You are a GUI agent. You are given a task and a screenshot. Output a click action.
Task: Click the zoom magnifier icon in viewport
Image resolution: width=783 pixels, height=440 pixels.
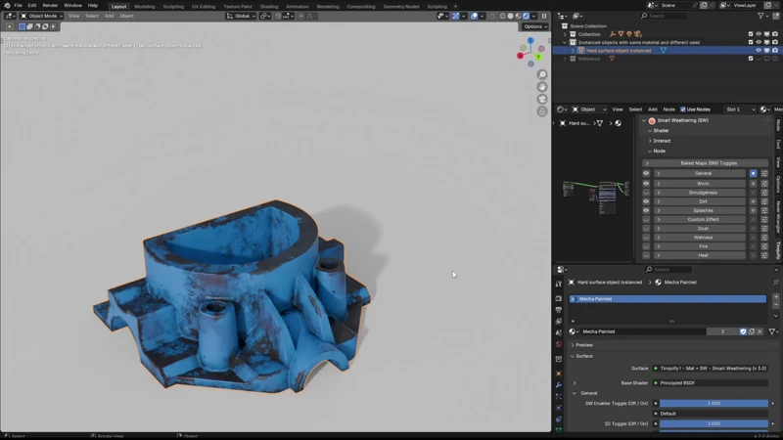(x=542, y=75)
